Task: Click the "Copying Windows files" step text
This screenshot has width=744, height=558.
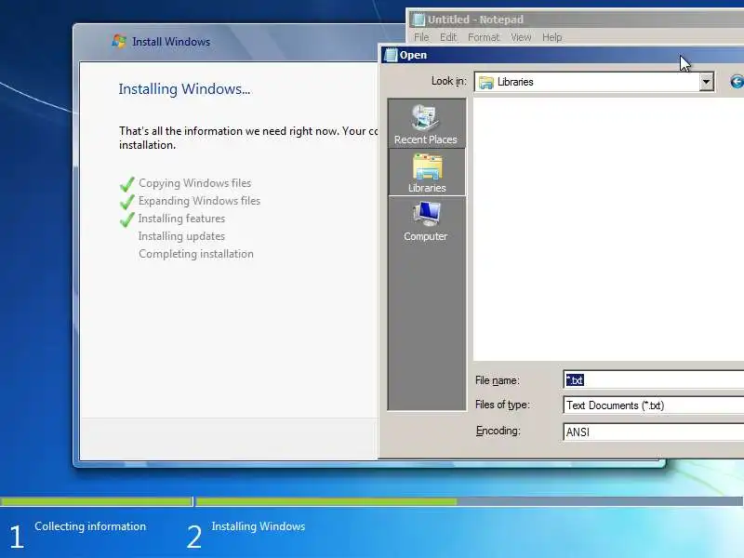Action: [194, 183]
